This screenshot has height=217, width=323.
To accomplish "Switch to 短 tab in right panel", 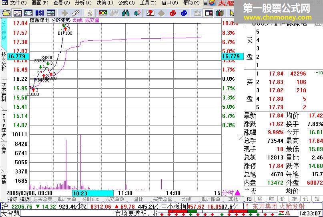I will click(317, 199).
